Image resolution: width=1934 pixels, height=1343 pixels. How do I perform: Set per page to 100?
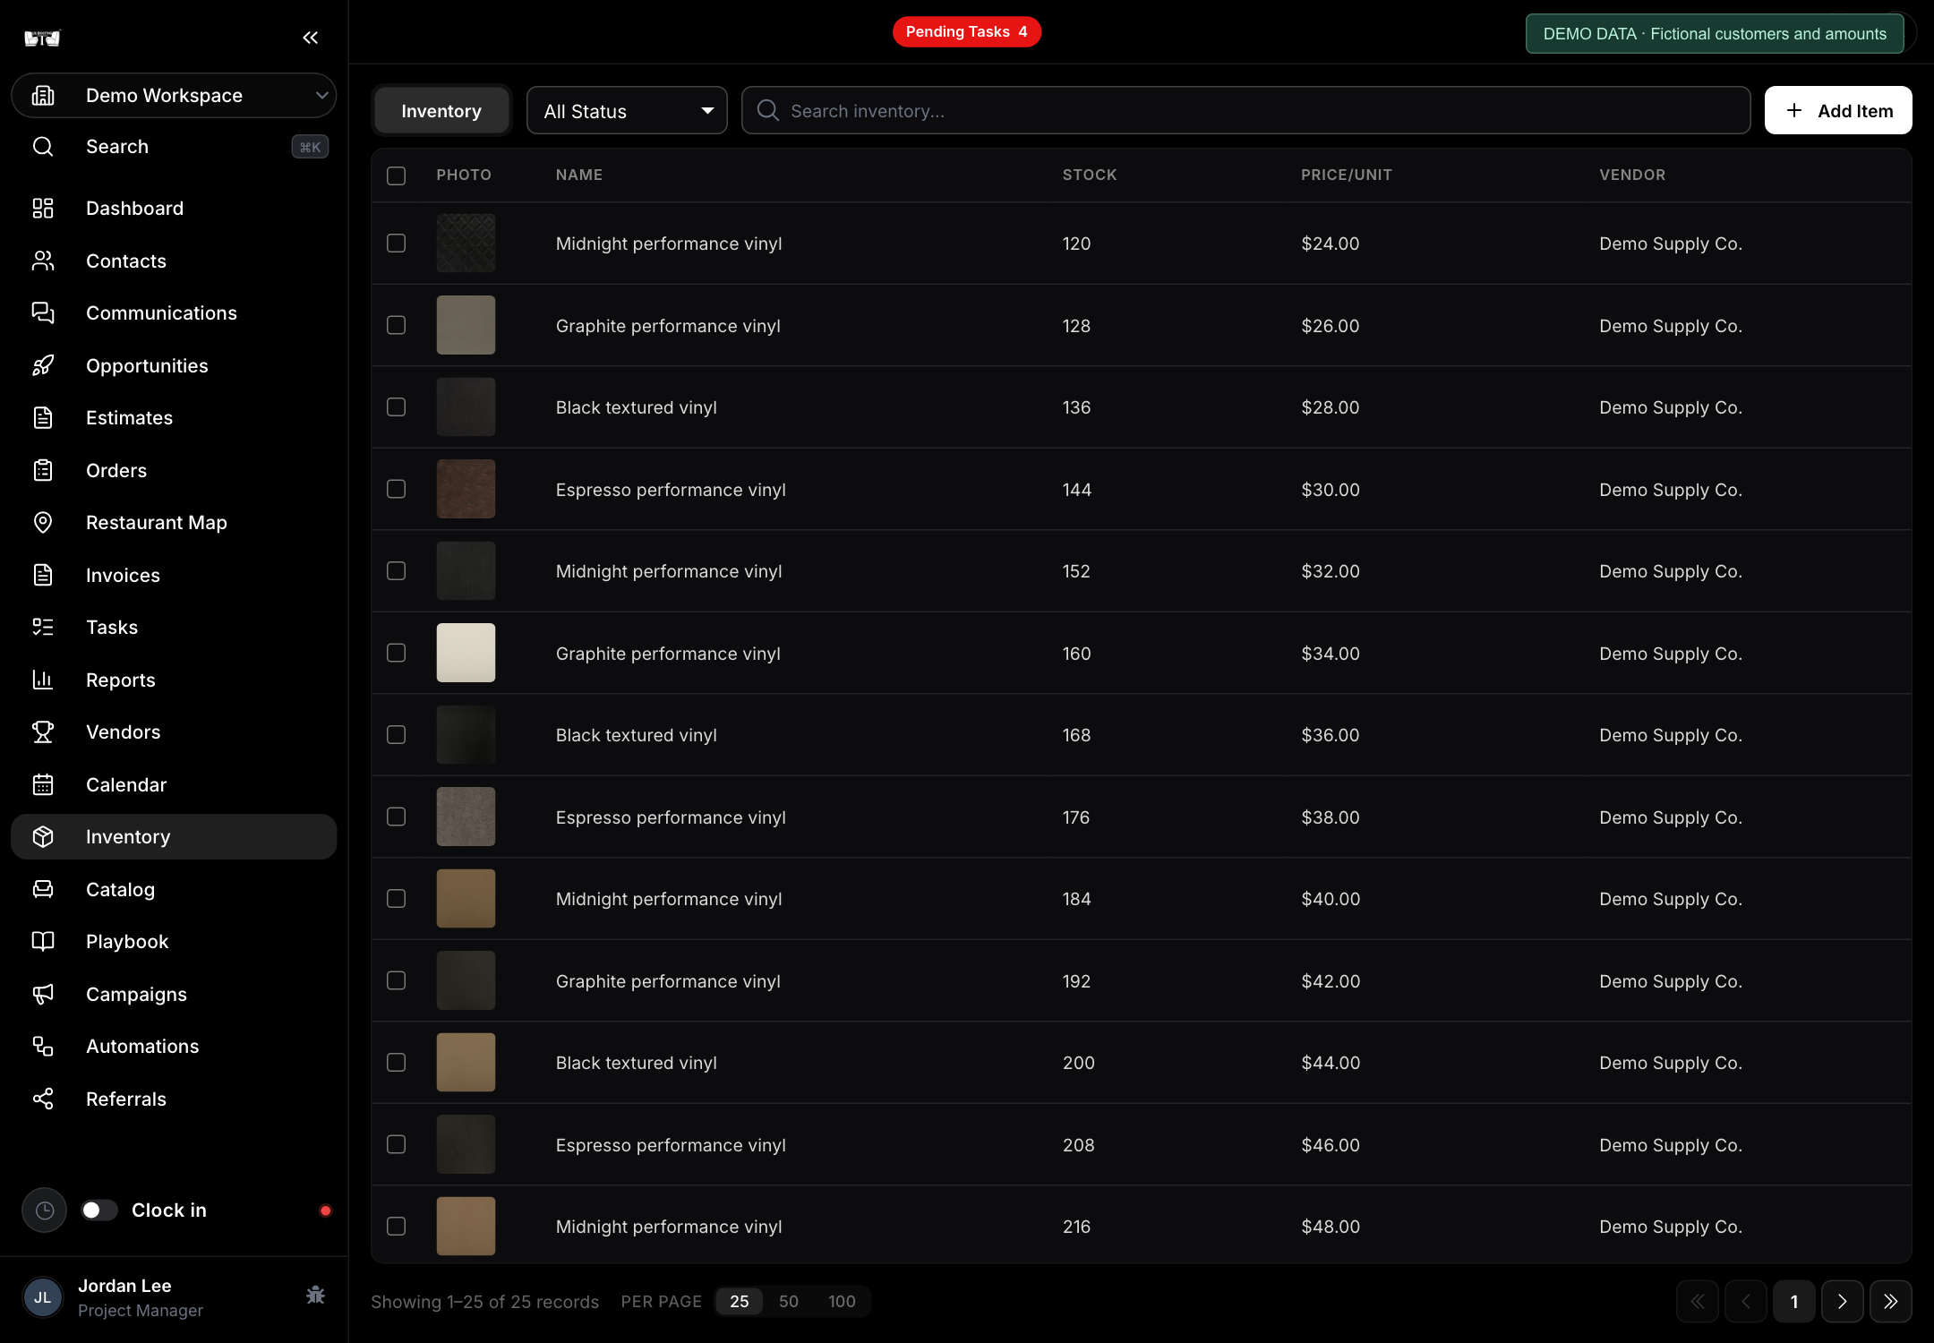(x=842, y=1302)
